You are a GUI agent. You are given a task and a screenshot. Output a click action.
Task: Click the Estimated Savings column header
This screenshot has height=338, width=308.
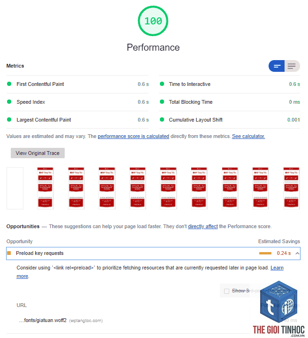pos(279,241)
